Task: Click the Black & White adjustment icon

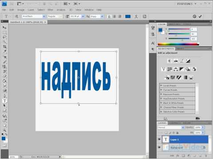Action: point(181,69)
